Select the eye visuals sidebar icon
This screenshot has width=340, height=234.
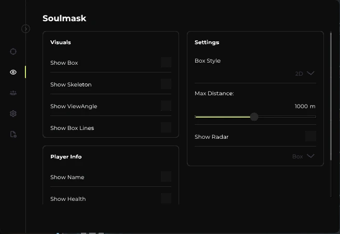[x=13, y=72]
